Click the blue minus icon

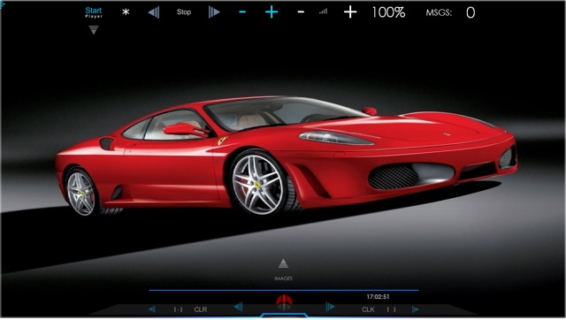tap(242, 12)
